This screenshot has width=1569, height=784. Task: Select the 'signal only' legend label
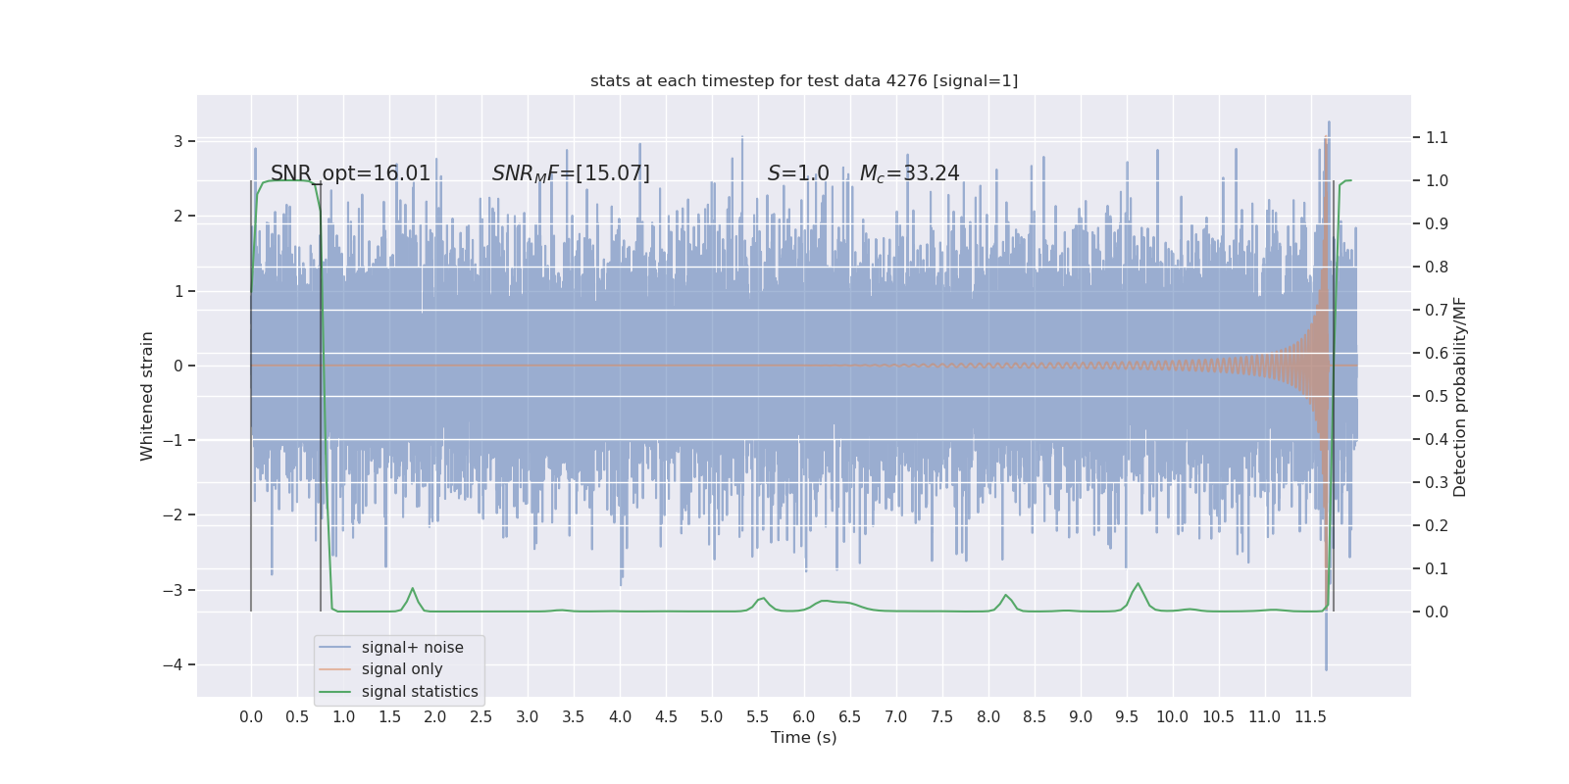point(402,669)
